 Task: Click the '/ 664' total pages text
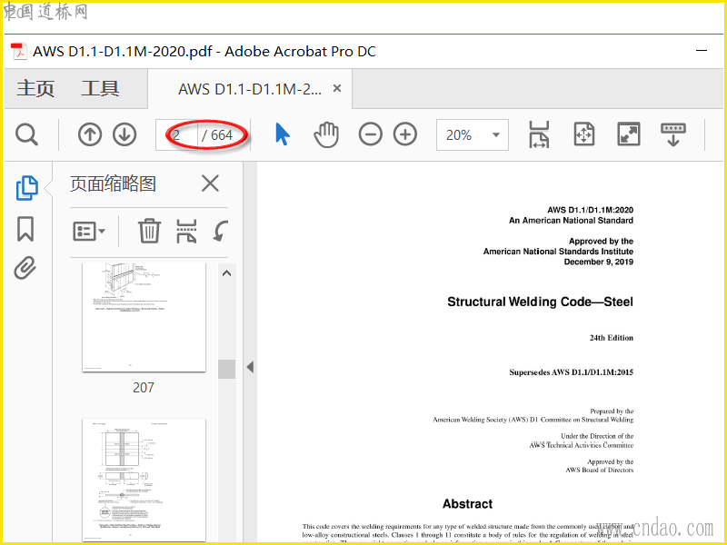(217, 135)
